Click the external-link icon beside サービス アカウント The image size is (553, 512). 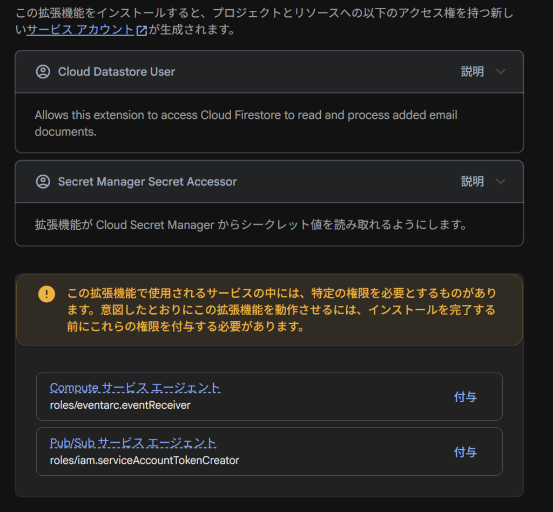(142, 30)
